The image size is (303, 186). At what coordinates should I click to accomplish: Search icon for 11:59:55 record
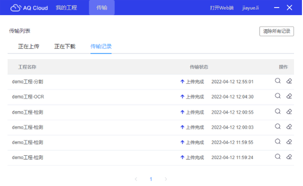(x=278, y=142)
